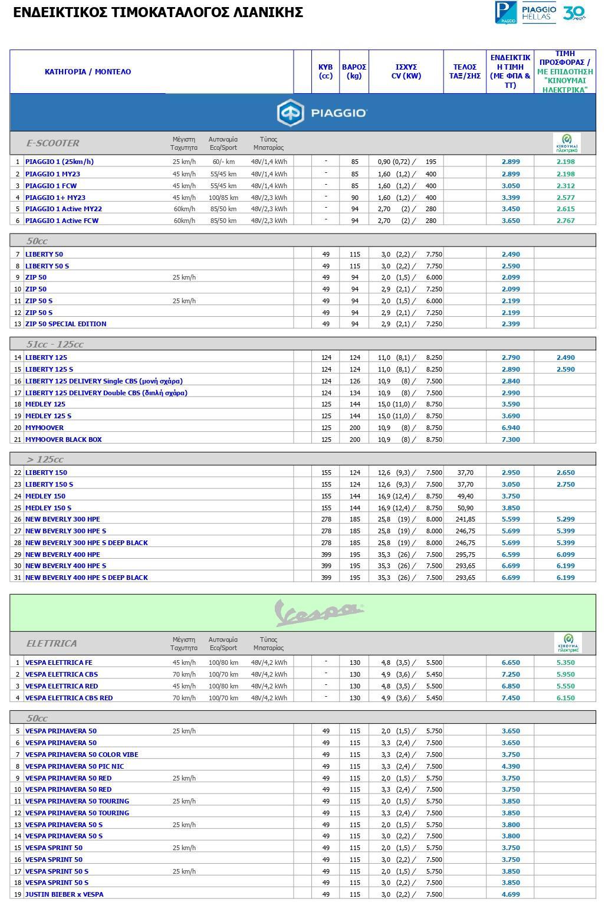Select the NEW BEVERLY 400 HPE S DEEP BLACK model
Viewport: 605px width, 905px height.
click(x=87, y=578)
